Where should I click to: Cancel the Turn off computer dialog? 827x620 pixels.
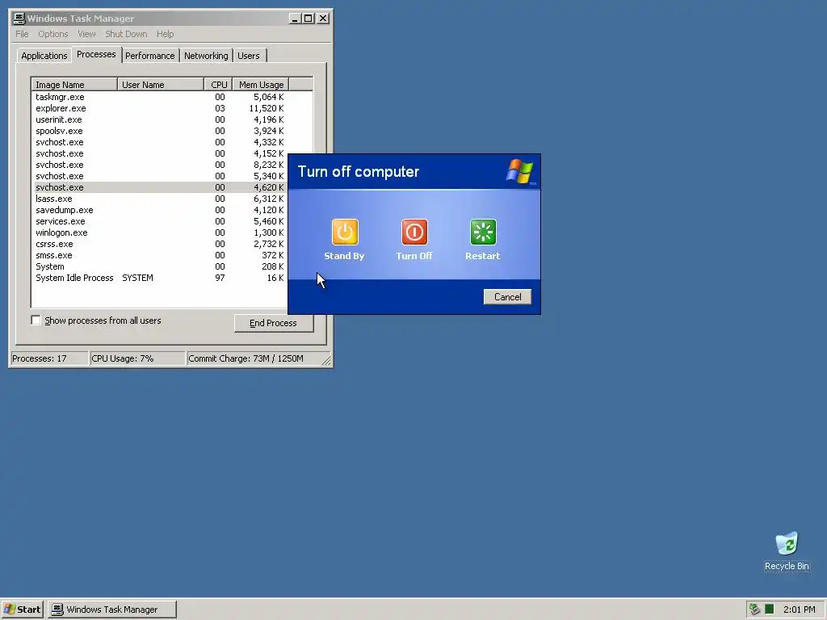pyautogui.click(x=507, y=297)
